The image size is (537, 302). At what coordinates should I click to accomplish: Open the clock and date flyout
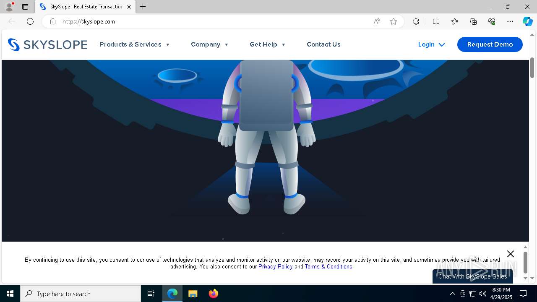click(x=501, y=294)
